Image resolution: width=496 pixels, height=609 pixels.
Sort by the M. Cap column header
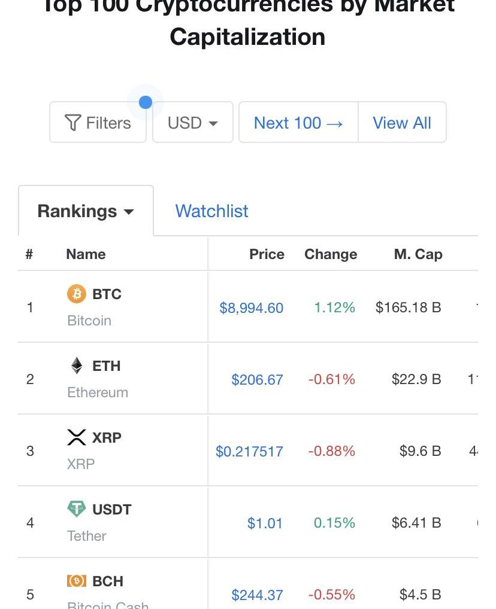tap(418, 254)
